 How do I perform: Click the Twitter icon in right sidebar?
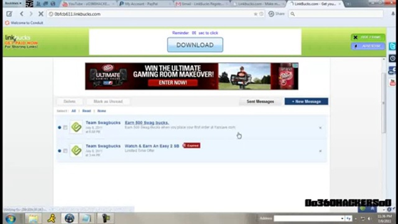[x=393, y=46]
